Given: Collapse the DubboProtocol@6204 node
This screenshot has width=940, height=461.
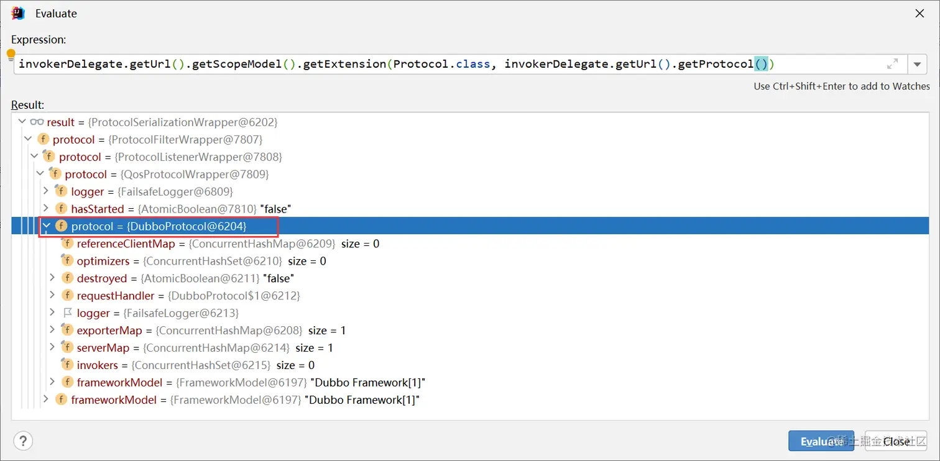Looking at the screenshot, I should tap(45, 226).
